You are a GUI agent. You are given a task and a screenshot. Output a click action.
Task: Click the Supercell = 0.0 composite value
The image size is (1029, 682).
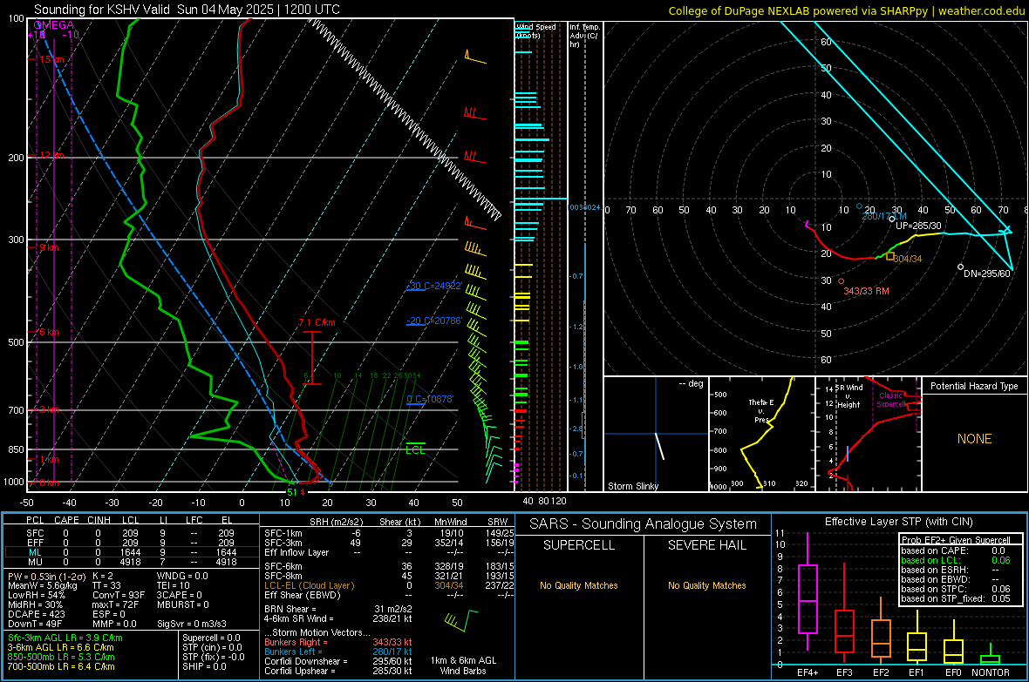[x=211, y=638]
